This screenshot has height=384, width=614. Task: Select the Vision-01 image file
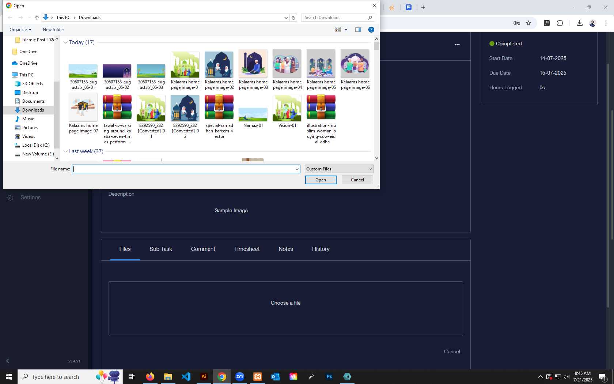click(287, 111)
